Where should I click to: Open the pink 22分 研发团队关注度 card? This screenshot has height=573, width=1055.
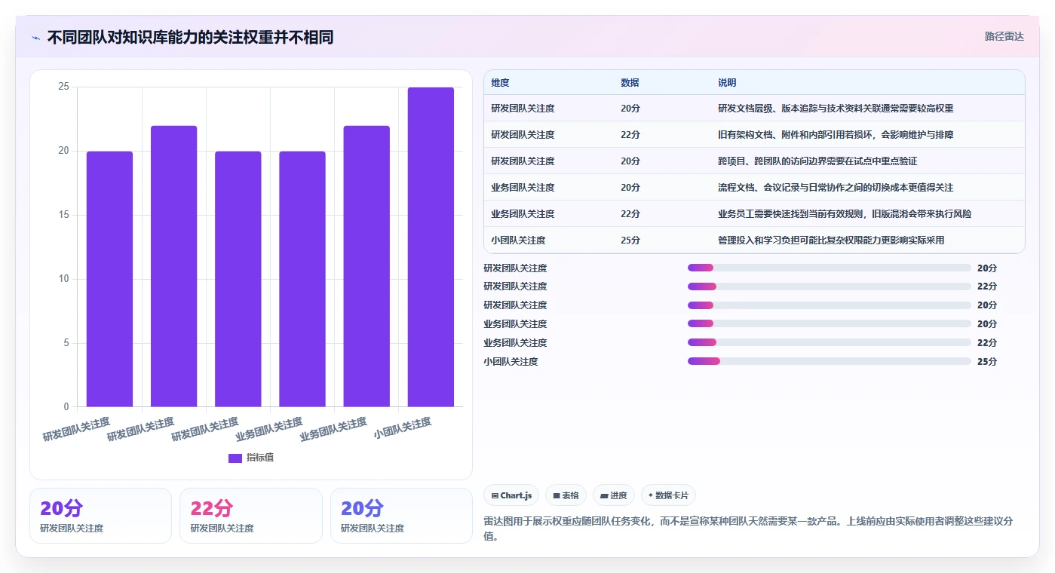(250, 516)
